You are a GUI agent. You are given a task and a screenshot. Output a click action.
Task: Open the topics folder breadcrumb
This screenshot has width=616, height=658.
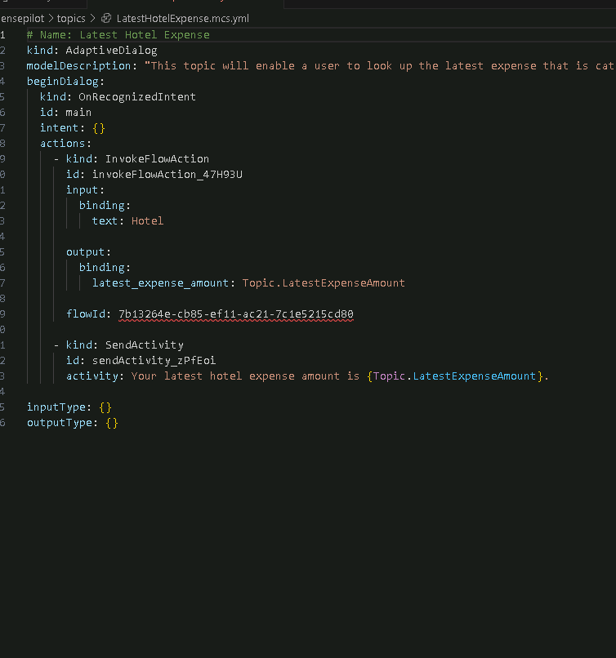(x=70, y=18)
